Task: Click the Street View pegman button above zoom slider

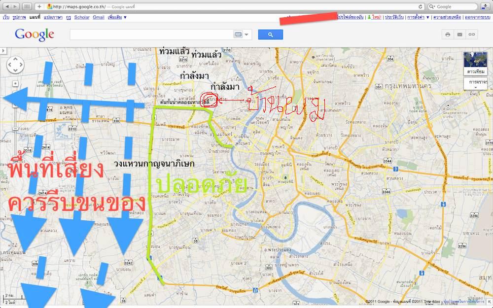Action: (x=15, y=84)
